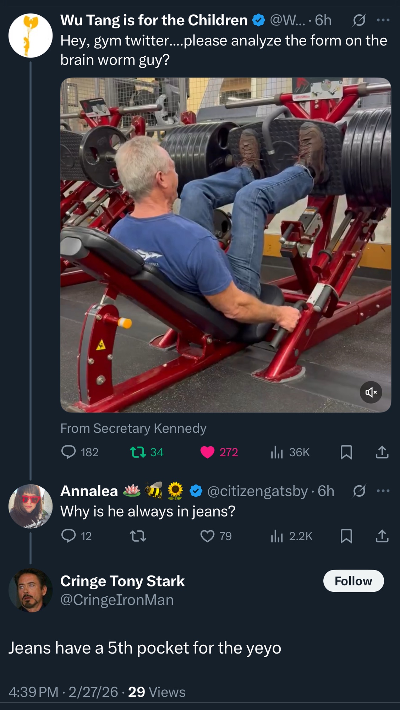Screen dimensions: 400x710
Task: Unlike the Wu Tang post
Action: pos(207,452)
